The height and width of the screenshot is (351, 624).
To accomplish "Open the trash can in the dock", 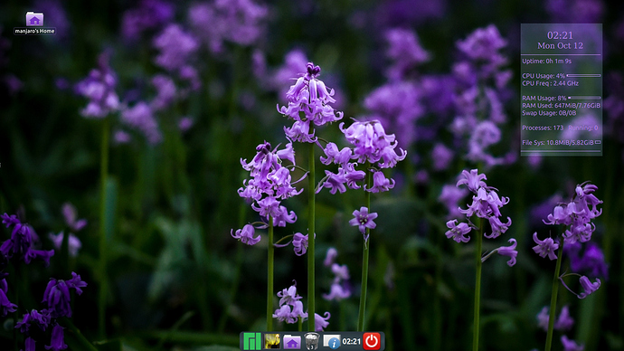I will (x=312, y=341).
